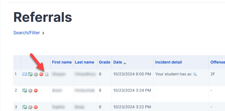Open the gear settings icon in row 1

(x=35, y=74)
